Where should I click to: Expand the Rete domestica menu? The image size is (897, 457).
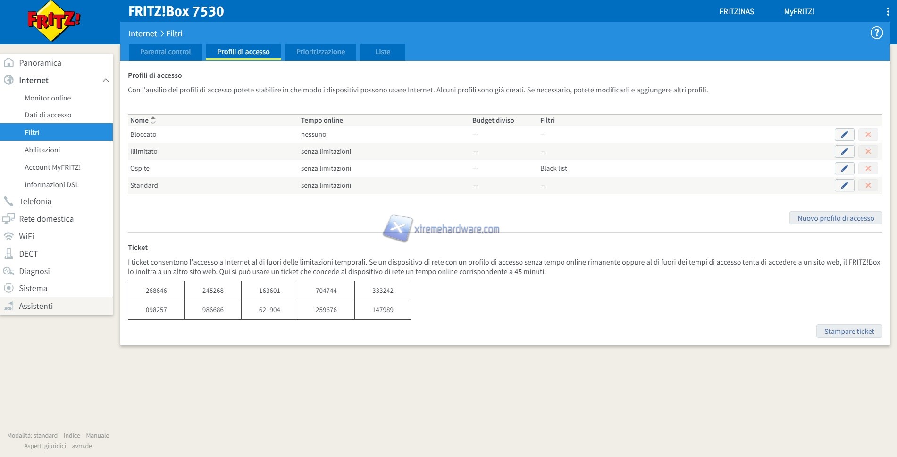pyautogui.click(x=46, y=219)
